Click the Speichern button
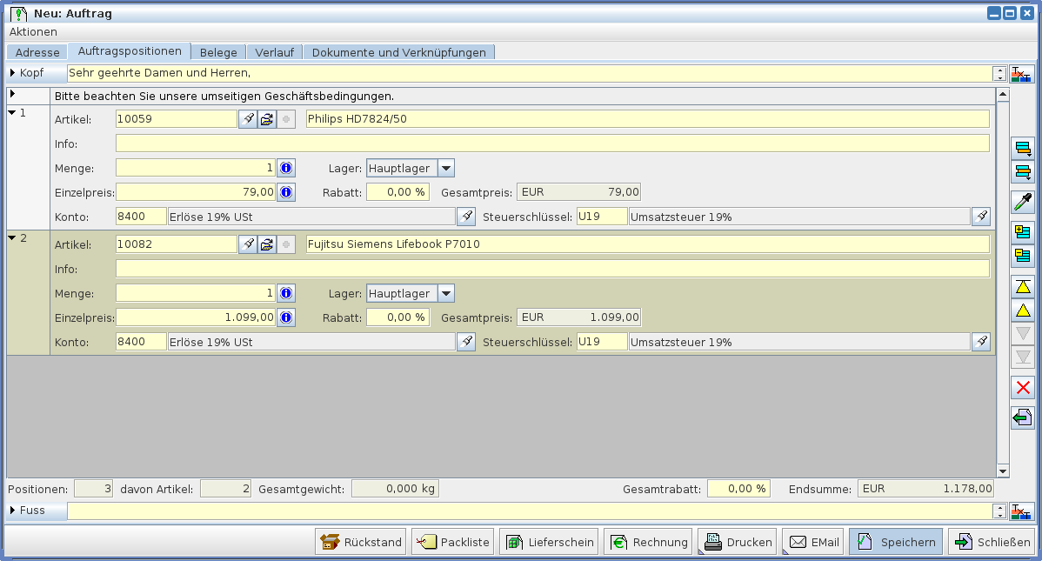The height and width of the screenshot is (561, 1042). pos(896,542)
